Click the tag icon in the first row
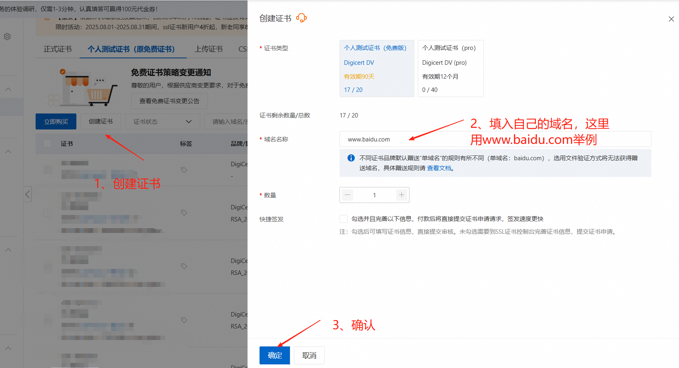Image resolution: width=679 pixels, height=368 pixels. pyautogui.click(x=184, y=170)
